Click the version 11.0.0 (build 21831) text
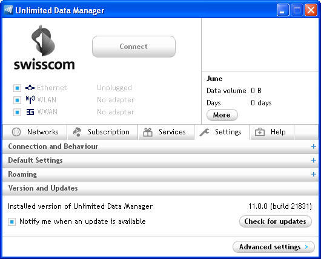This screenshot has width=321, height=259. 280,206
